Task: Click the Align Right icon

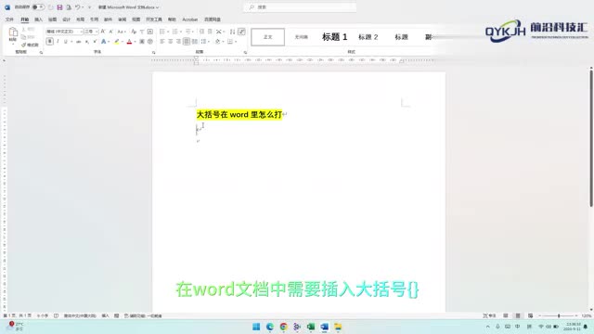Action: pos(178,41)
